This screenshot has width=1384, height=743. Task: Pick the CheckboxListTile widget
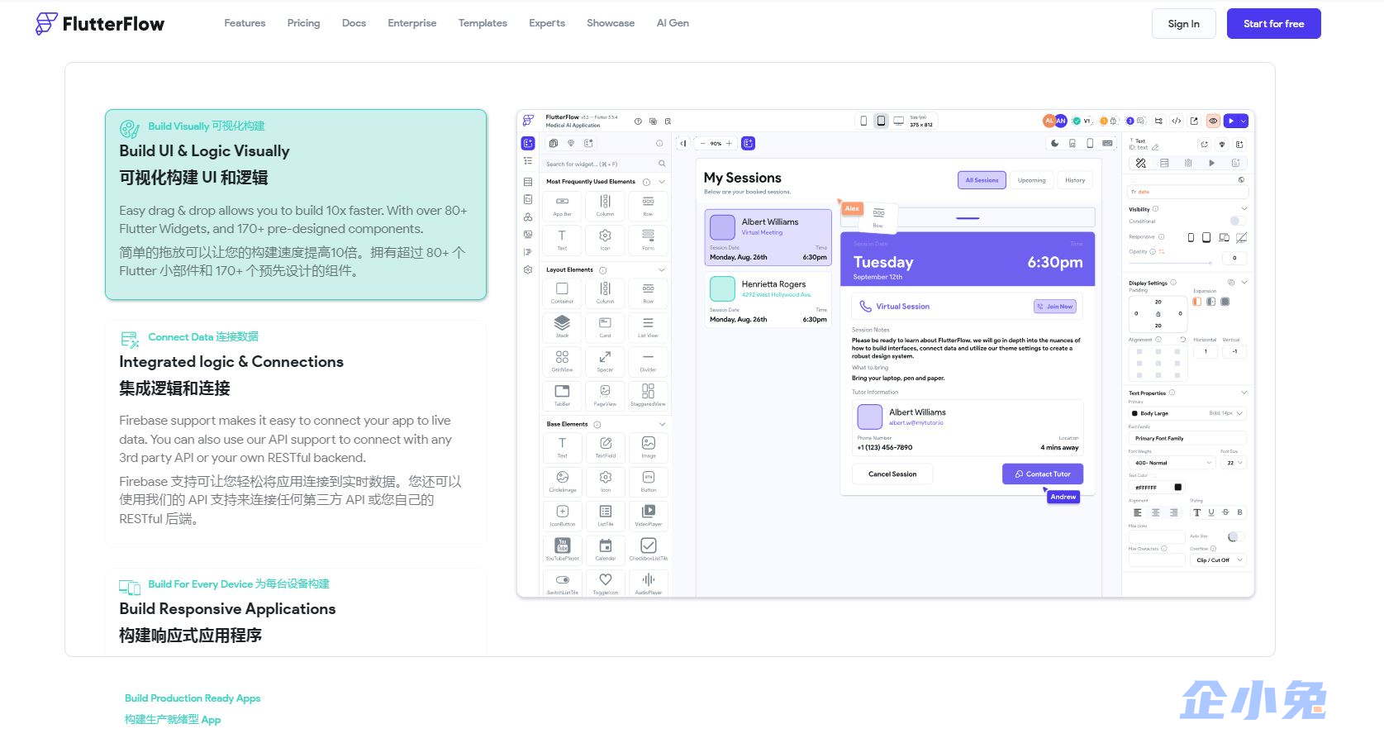pos(648,549)
